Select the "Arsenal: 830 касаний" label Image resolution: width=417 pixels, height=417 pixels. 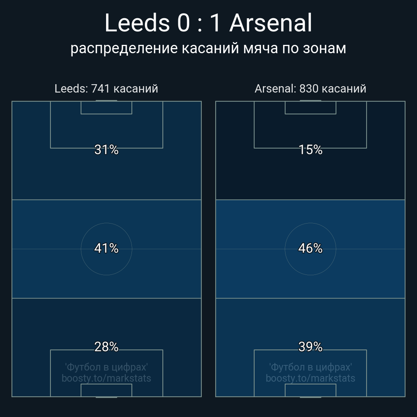(x=310, y=89)
